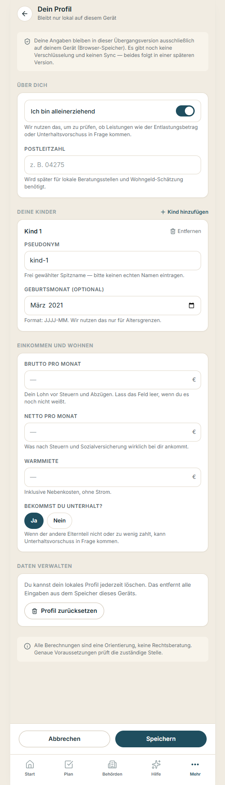Click the plus icon to add a child
This screenshot has height=785, width=225.
163,212
